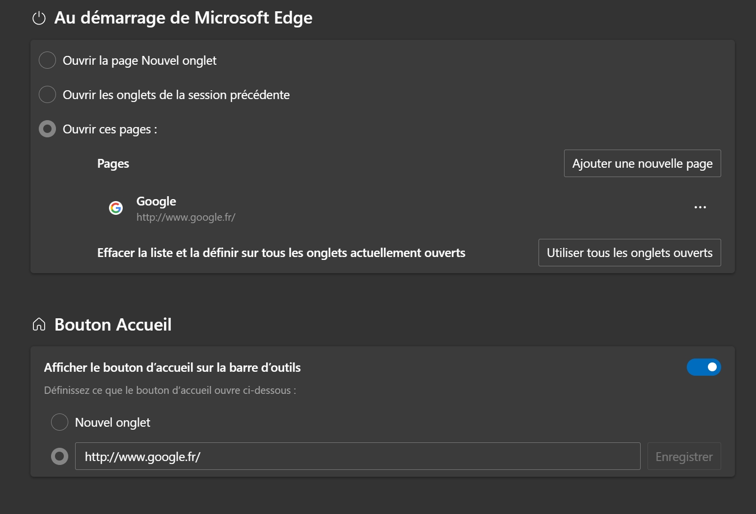Select "Ouvrir la page Nouvel onglet" radio button

coord(47,60)
